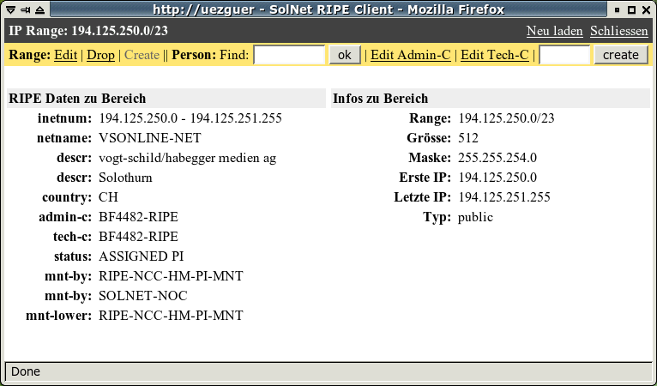
Task: Select tech-c value BF4482-RIPE
Action: pyautogui.click(x=138, y=237)
